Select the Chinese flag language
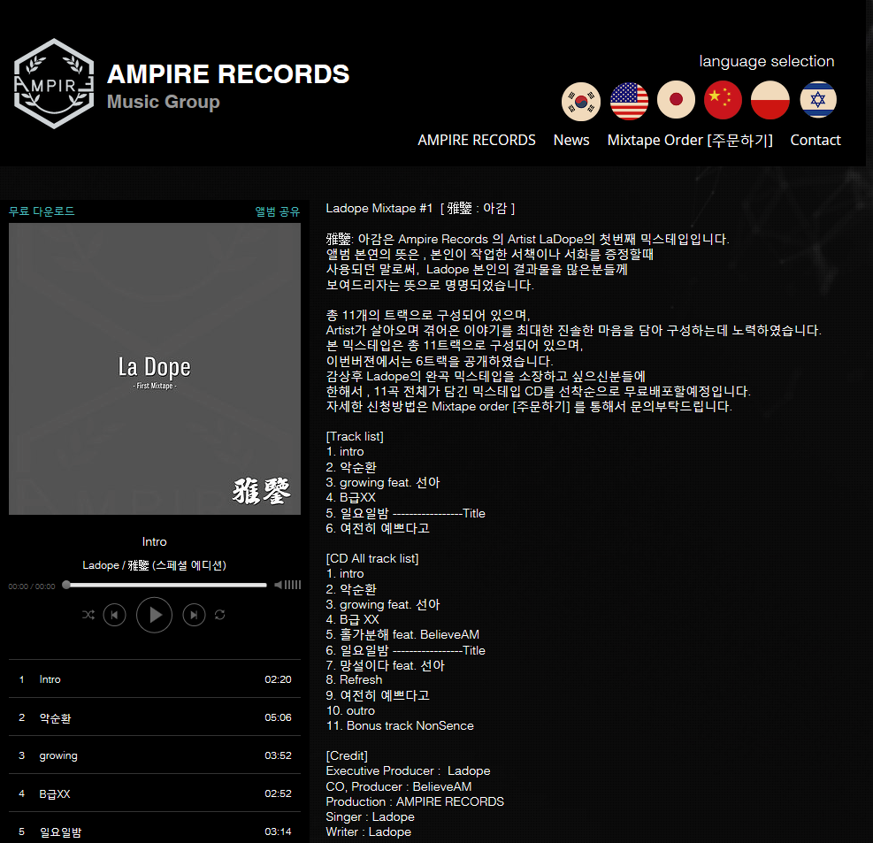 pos(723,100)
